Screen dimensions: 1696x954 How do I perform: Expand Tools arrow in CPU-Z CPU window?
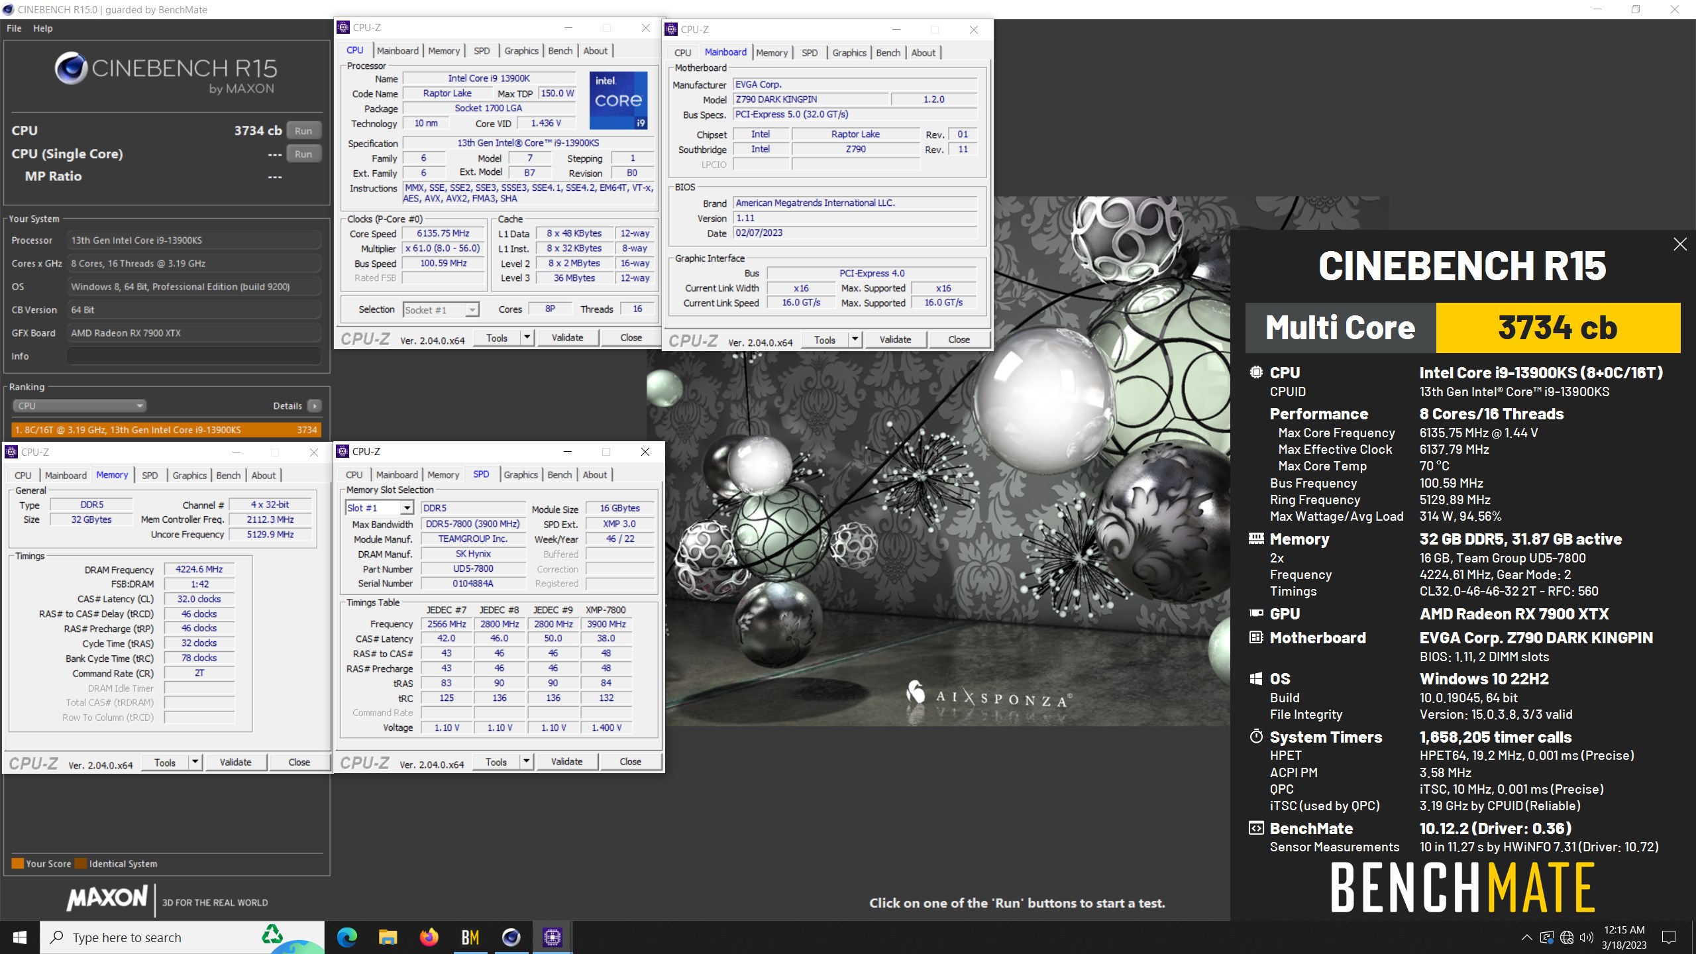(x=527, y=337)
